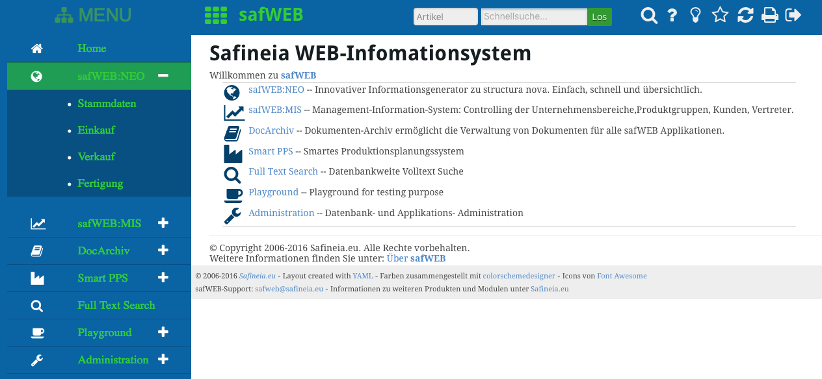
Task: Focus the Artikel input field
Action: pyautogui.click(x=445, y=17)
